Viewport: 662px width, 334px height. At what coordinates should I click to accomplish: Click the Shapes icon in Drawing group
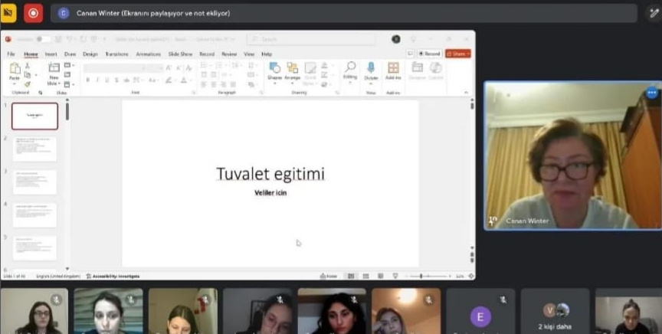click(x=274, y=70)
